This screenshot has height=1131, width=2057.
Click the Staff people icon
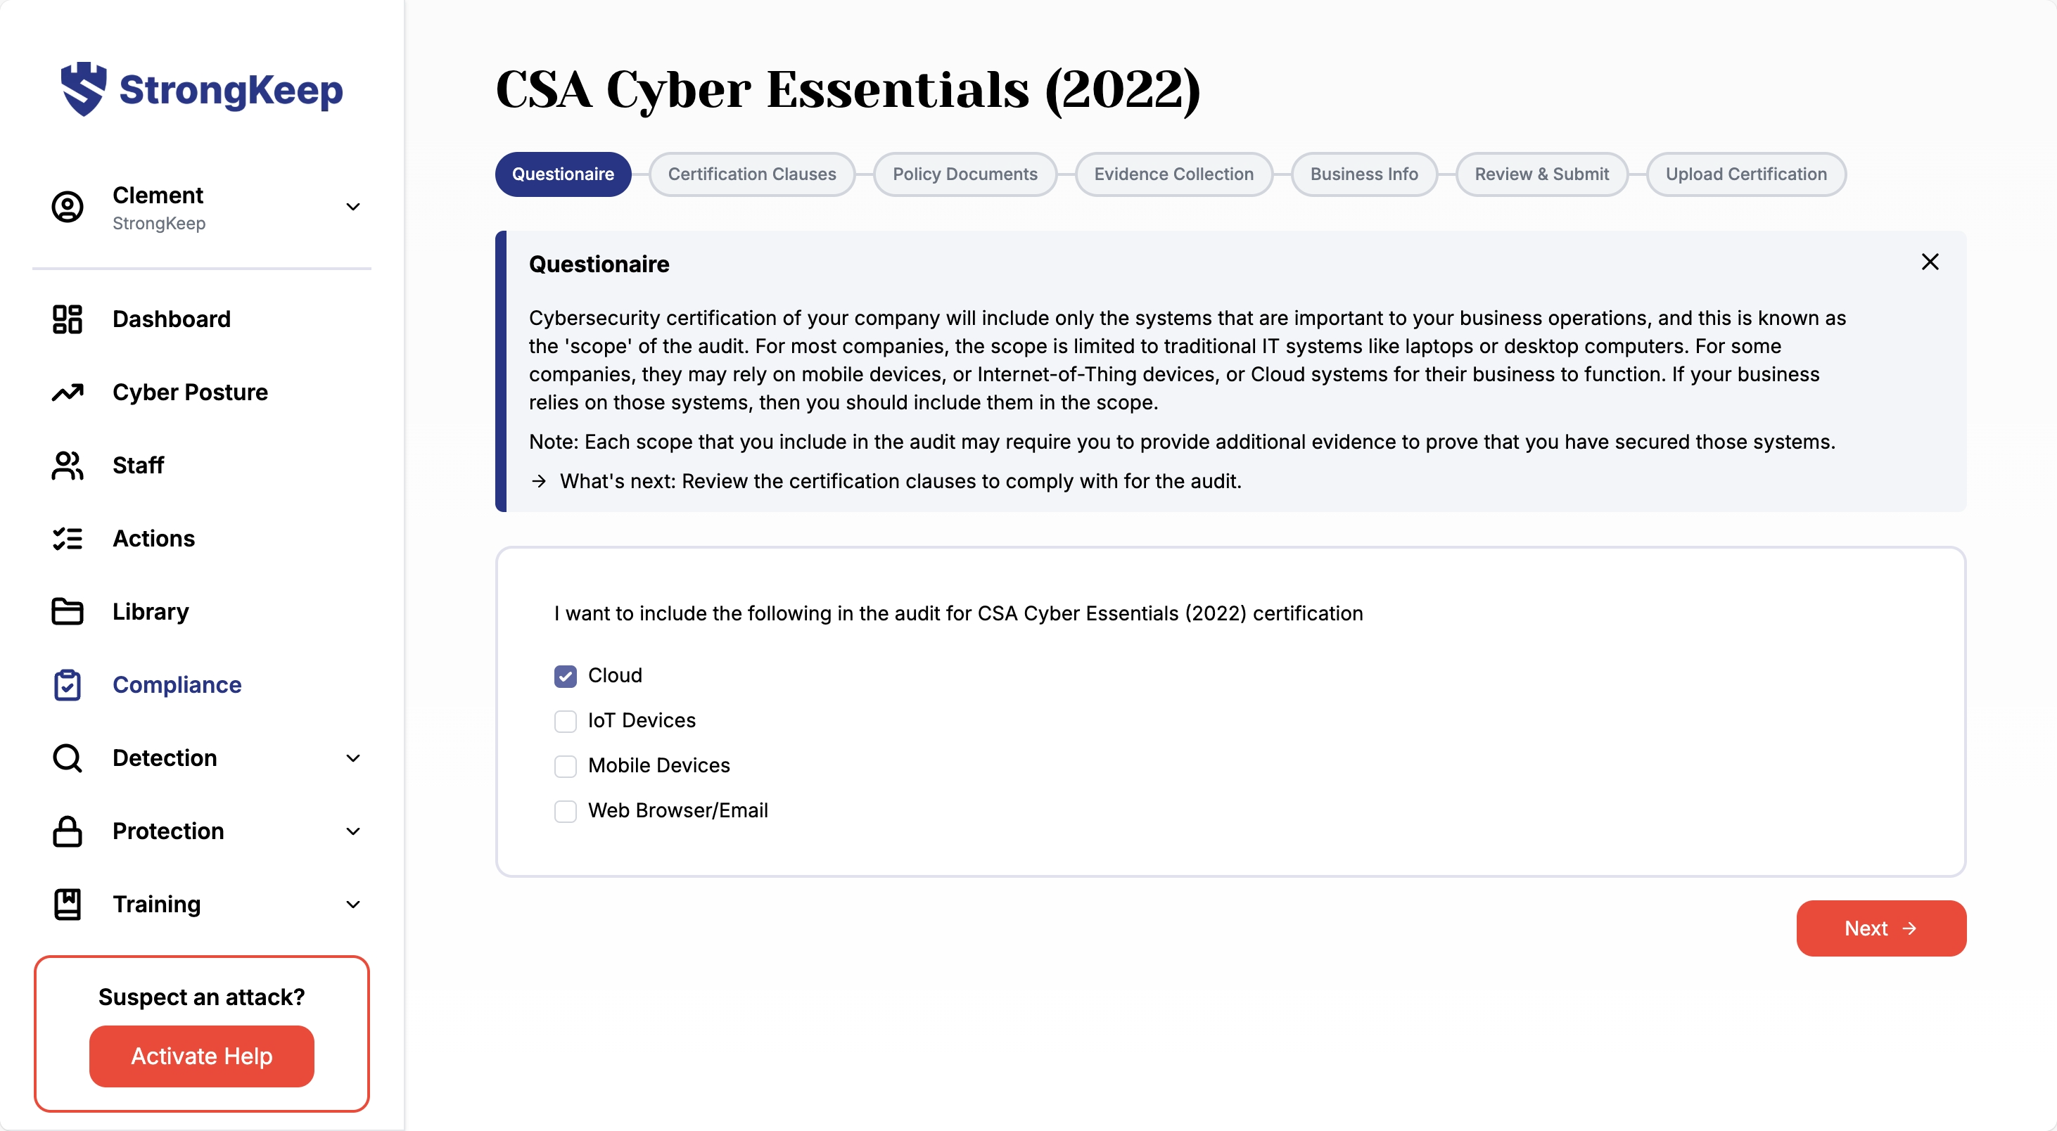[67, 466]
